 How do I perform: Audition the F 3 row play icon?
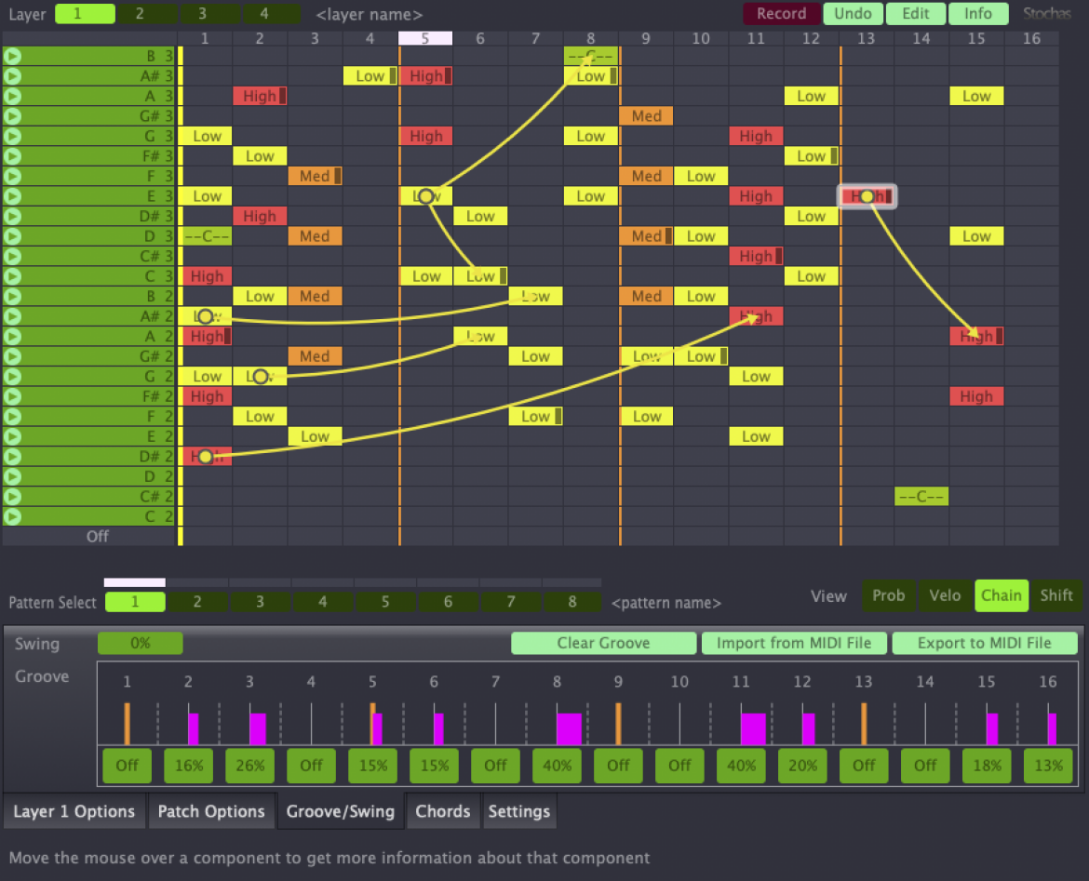[12, 177]
